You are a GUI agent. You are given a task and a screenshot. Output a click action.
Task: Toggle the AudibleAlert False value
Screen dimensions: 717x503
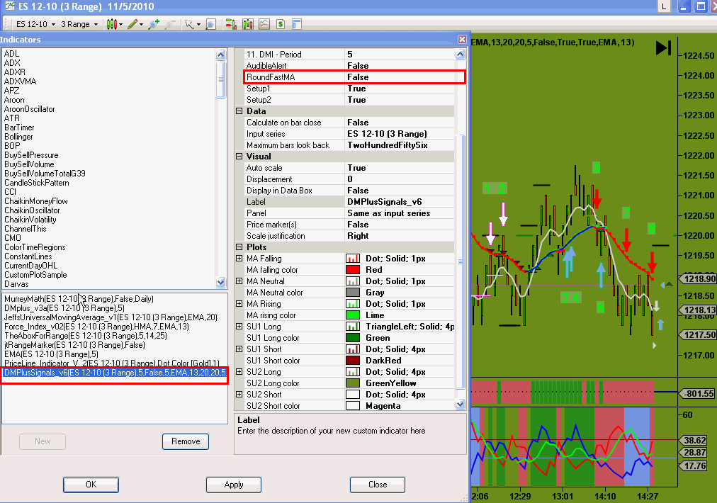click(400, 66)
